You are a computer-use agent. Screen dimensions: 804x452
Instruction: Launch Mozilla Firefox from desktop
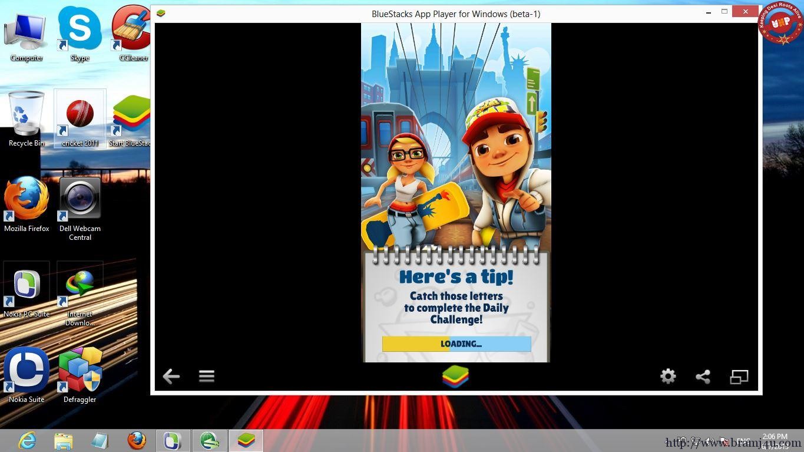point(27,200)
